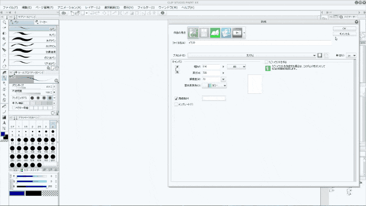This screenshot has height=206, width=366.
Task: Open the basic expression color dropdown
Action: 214,85
